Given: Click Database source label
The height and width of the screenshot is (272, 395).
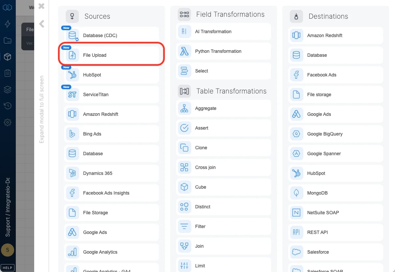Looking at the screenshot, I should click(x=93, y=154).
